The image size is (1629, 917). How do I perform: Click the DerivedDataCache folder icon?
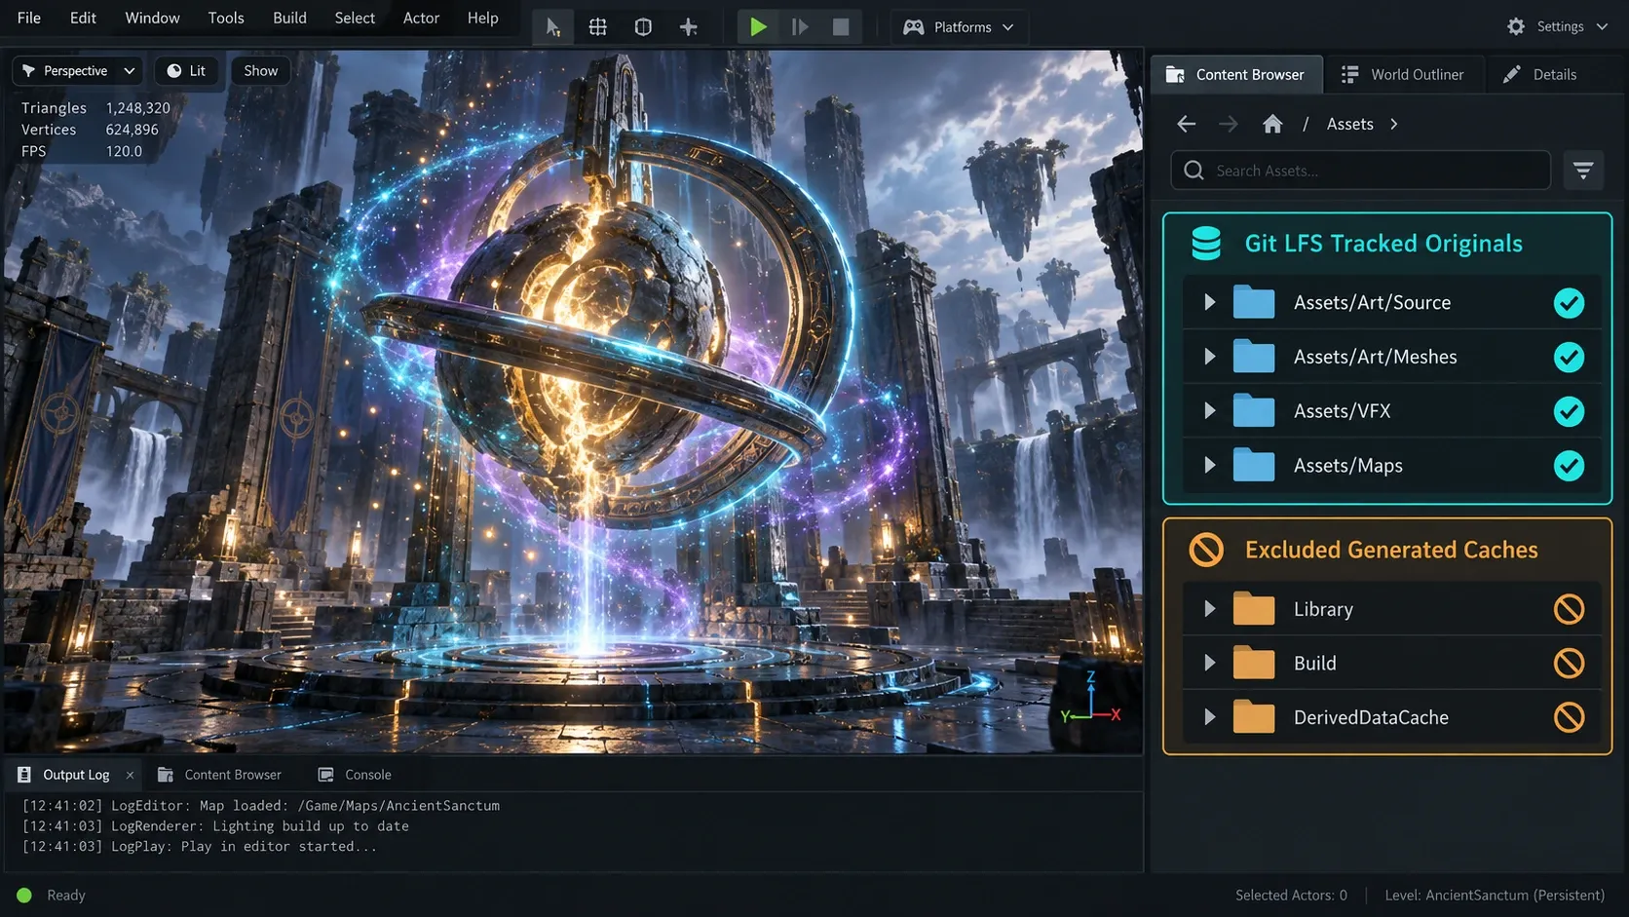coord(1254,717)
